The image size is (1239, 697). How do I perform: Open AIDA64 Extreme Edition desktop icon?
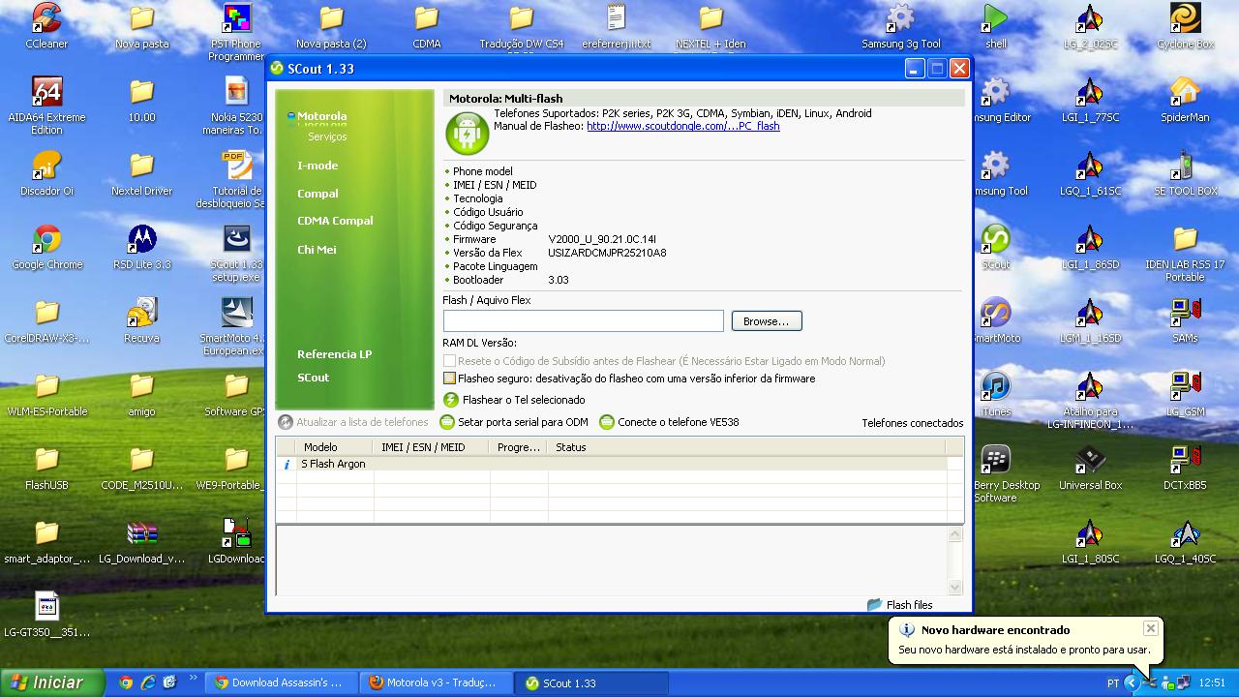46,105
